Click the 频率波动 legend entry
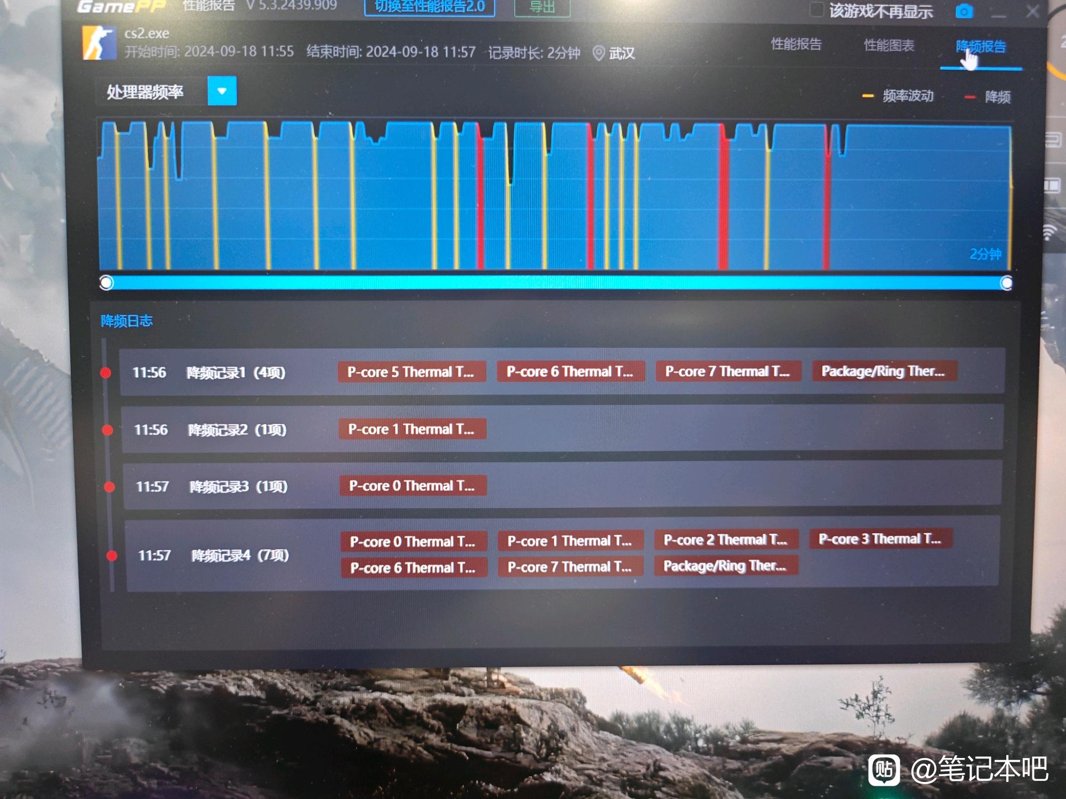The height and width of the screenshot is (799, 1066). tap(898, 96)
